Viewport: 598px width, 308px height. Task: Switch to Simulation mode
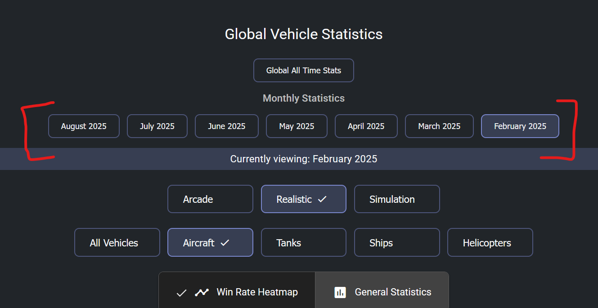[x=396, y=199]
